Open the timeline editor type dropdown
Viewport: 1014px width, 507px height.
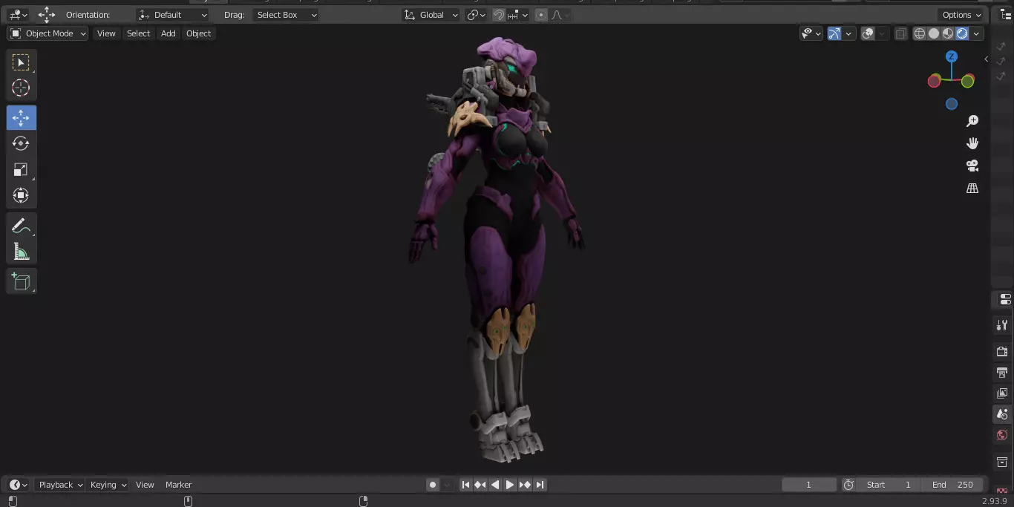coord(19,485)
